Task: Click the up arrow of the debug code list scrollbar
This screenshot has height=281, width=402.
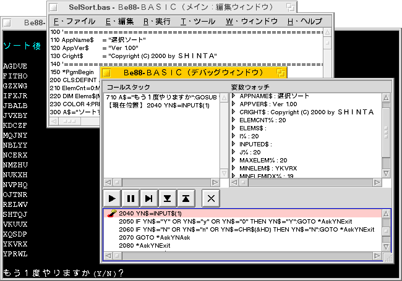Action: 386,214
